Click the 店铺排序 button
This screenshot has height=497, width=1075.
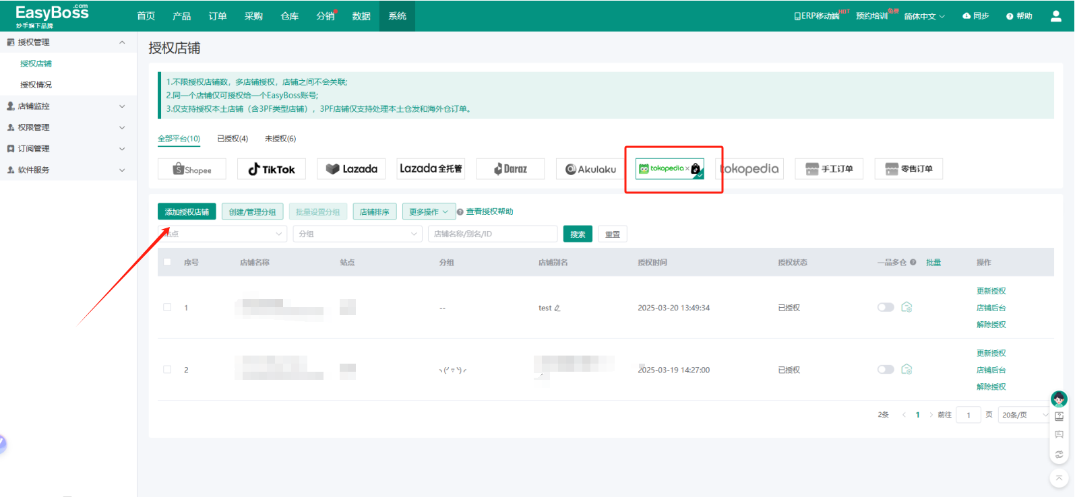click(375, 212)
